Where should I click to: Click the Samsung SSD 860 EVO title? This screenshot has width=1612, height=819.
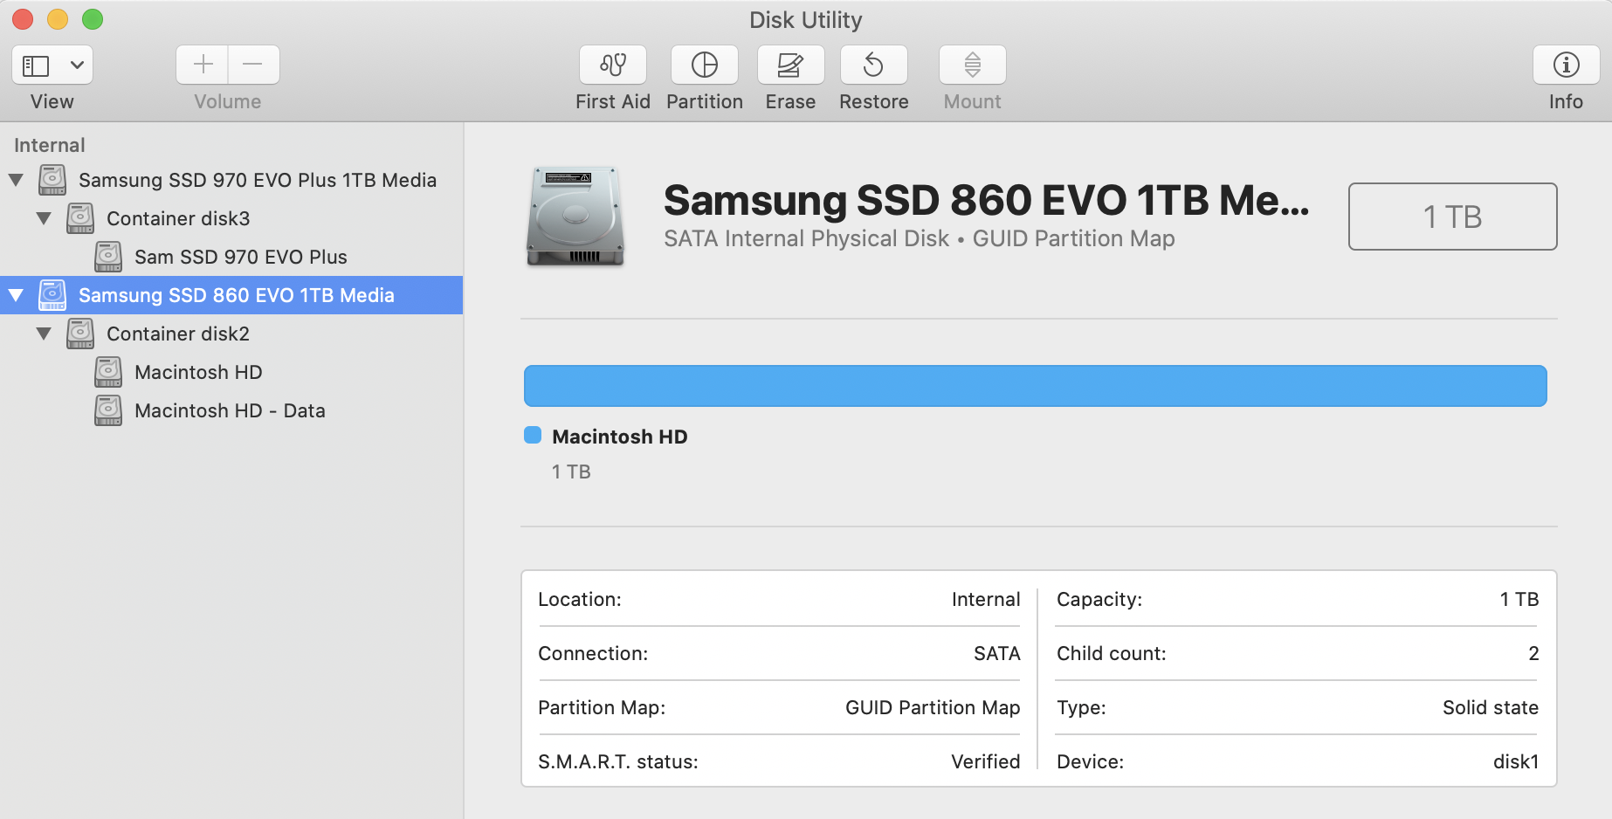[x=987, y=200]
